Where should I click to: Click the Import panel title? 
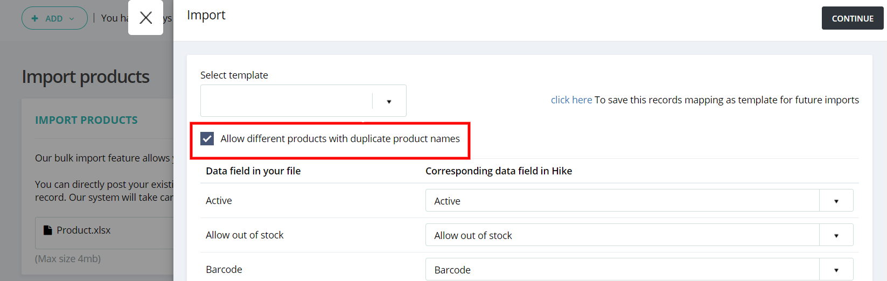tap(206, 15)
